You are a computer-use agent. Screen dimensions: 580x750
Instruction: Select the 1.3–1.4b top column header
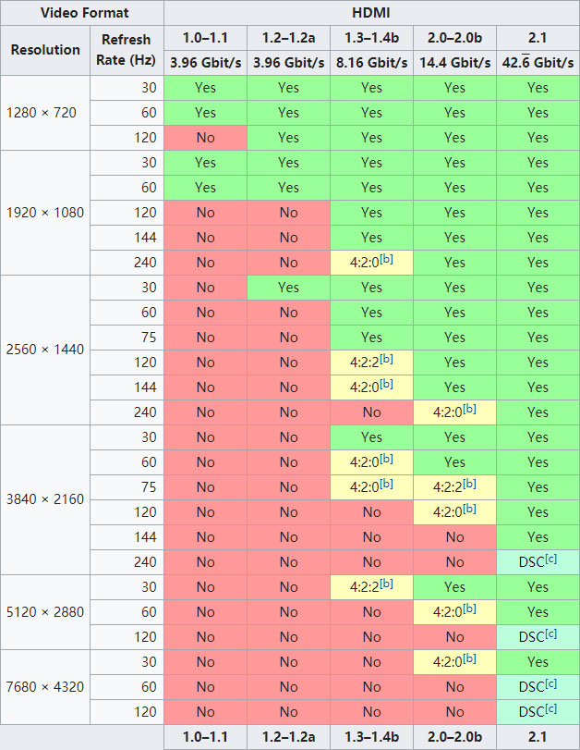pyautogui.click(x=371, y=38)
